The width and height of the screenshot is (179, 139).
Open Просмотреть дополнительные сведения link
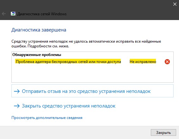click(x=47, y=118)
